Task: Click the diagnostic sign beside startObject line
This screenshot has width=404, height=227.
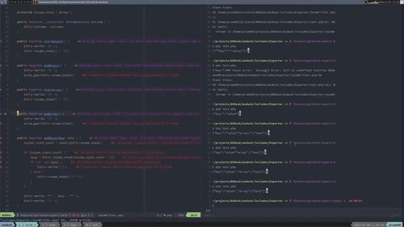Action: [1, 41]
